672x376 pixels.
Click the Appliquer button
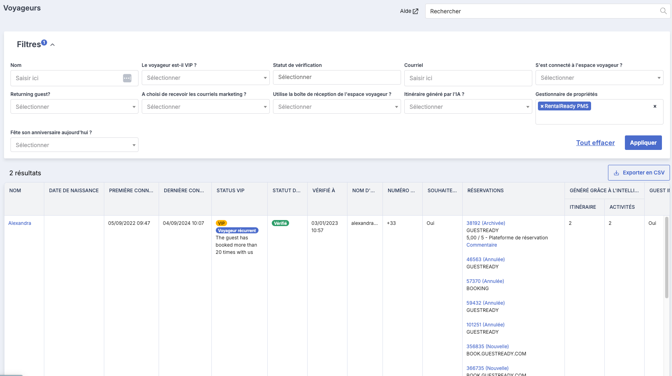[x=643, y=143]
